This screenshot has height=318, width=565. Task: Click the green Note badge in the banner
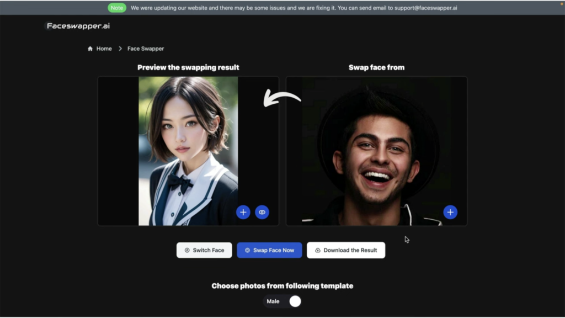point(116,8)
